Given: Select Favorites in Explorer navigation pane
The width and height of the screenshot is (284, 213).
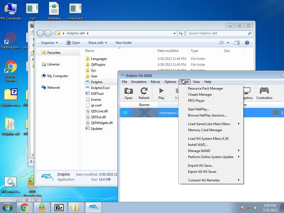Looking at the screenshot, I should (x=58, y=52).
